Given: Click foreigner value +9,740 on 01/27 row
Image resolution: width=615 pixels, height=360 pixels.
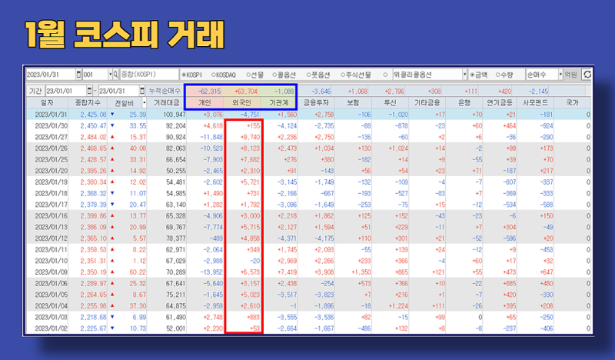Looking at the screenshot, I should tap(250, 137).
